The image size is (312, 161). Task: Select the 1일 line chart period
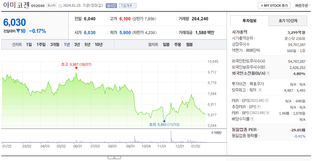point(29,45)
